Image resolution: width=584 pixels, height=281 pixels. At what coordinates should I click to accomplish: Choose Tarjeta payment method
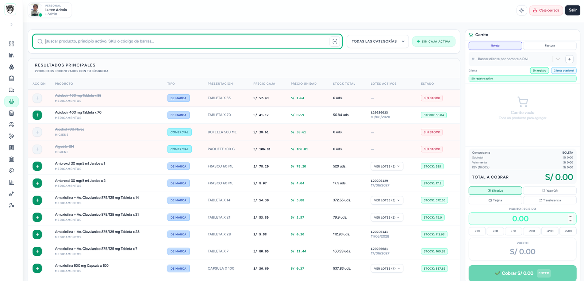[495, 200]
